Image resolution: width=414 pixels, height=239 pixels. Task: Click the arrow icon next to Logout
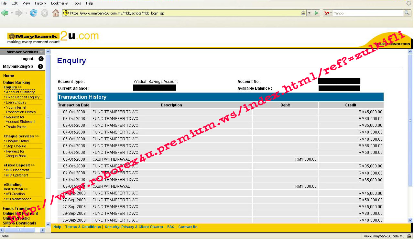pos(41,59)
